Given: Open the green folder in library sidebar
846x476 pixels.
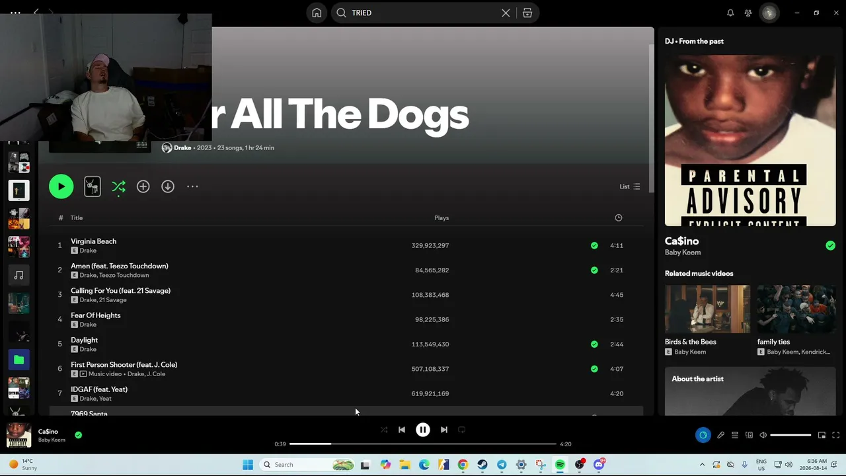Looking at the screenshot, I should point(19,360).
